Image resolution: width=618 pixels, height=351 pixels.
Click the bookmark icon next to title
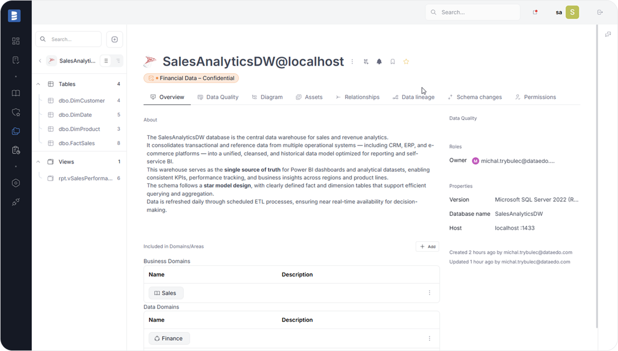coord(392,61)
